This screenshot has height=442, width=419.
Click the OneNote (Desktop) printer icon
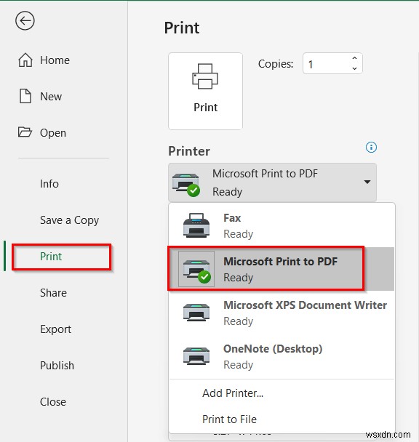pos(196,356)
